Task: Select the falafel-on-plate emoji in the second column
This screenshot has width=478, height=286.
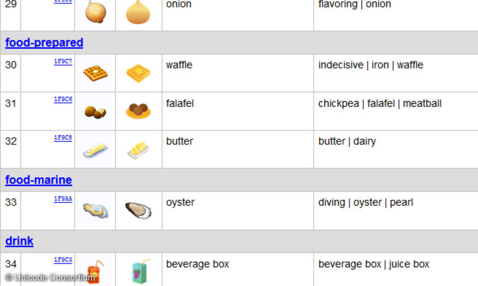Action: pyautogui.click(x=138, y=111)
